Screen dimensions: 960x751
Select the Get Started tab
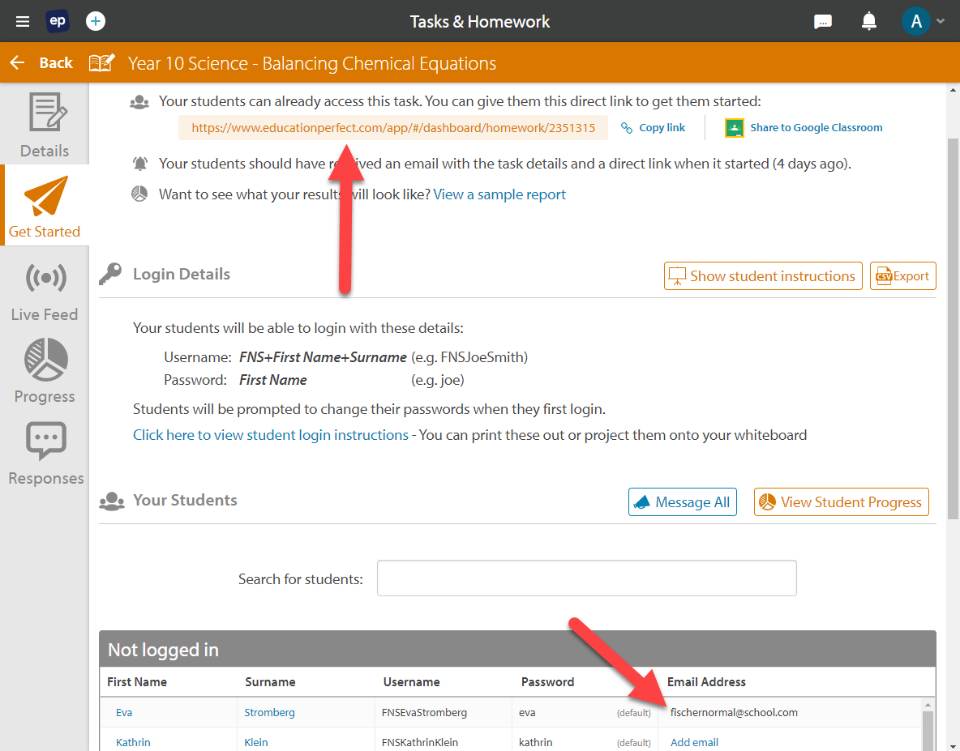pos(45,206)
